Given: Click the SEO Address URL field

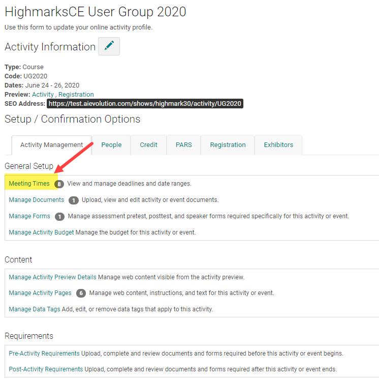Looking at the screenshot, I should 145,104.
